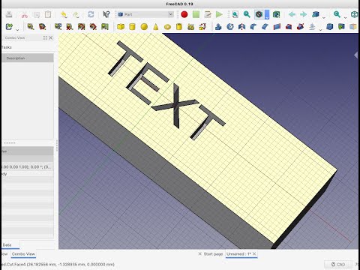Image resolution: width=360 pixels, height=270 pixels.
Task: Create a Cylinder primitive
Action: click(x=132, y=26)
